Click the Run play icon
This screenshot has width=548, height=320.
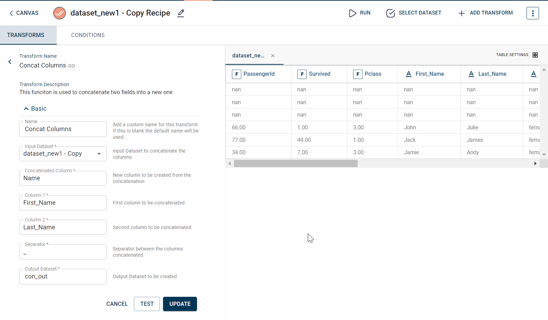coord(352,13)
